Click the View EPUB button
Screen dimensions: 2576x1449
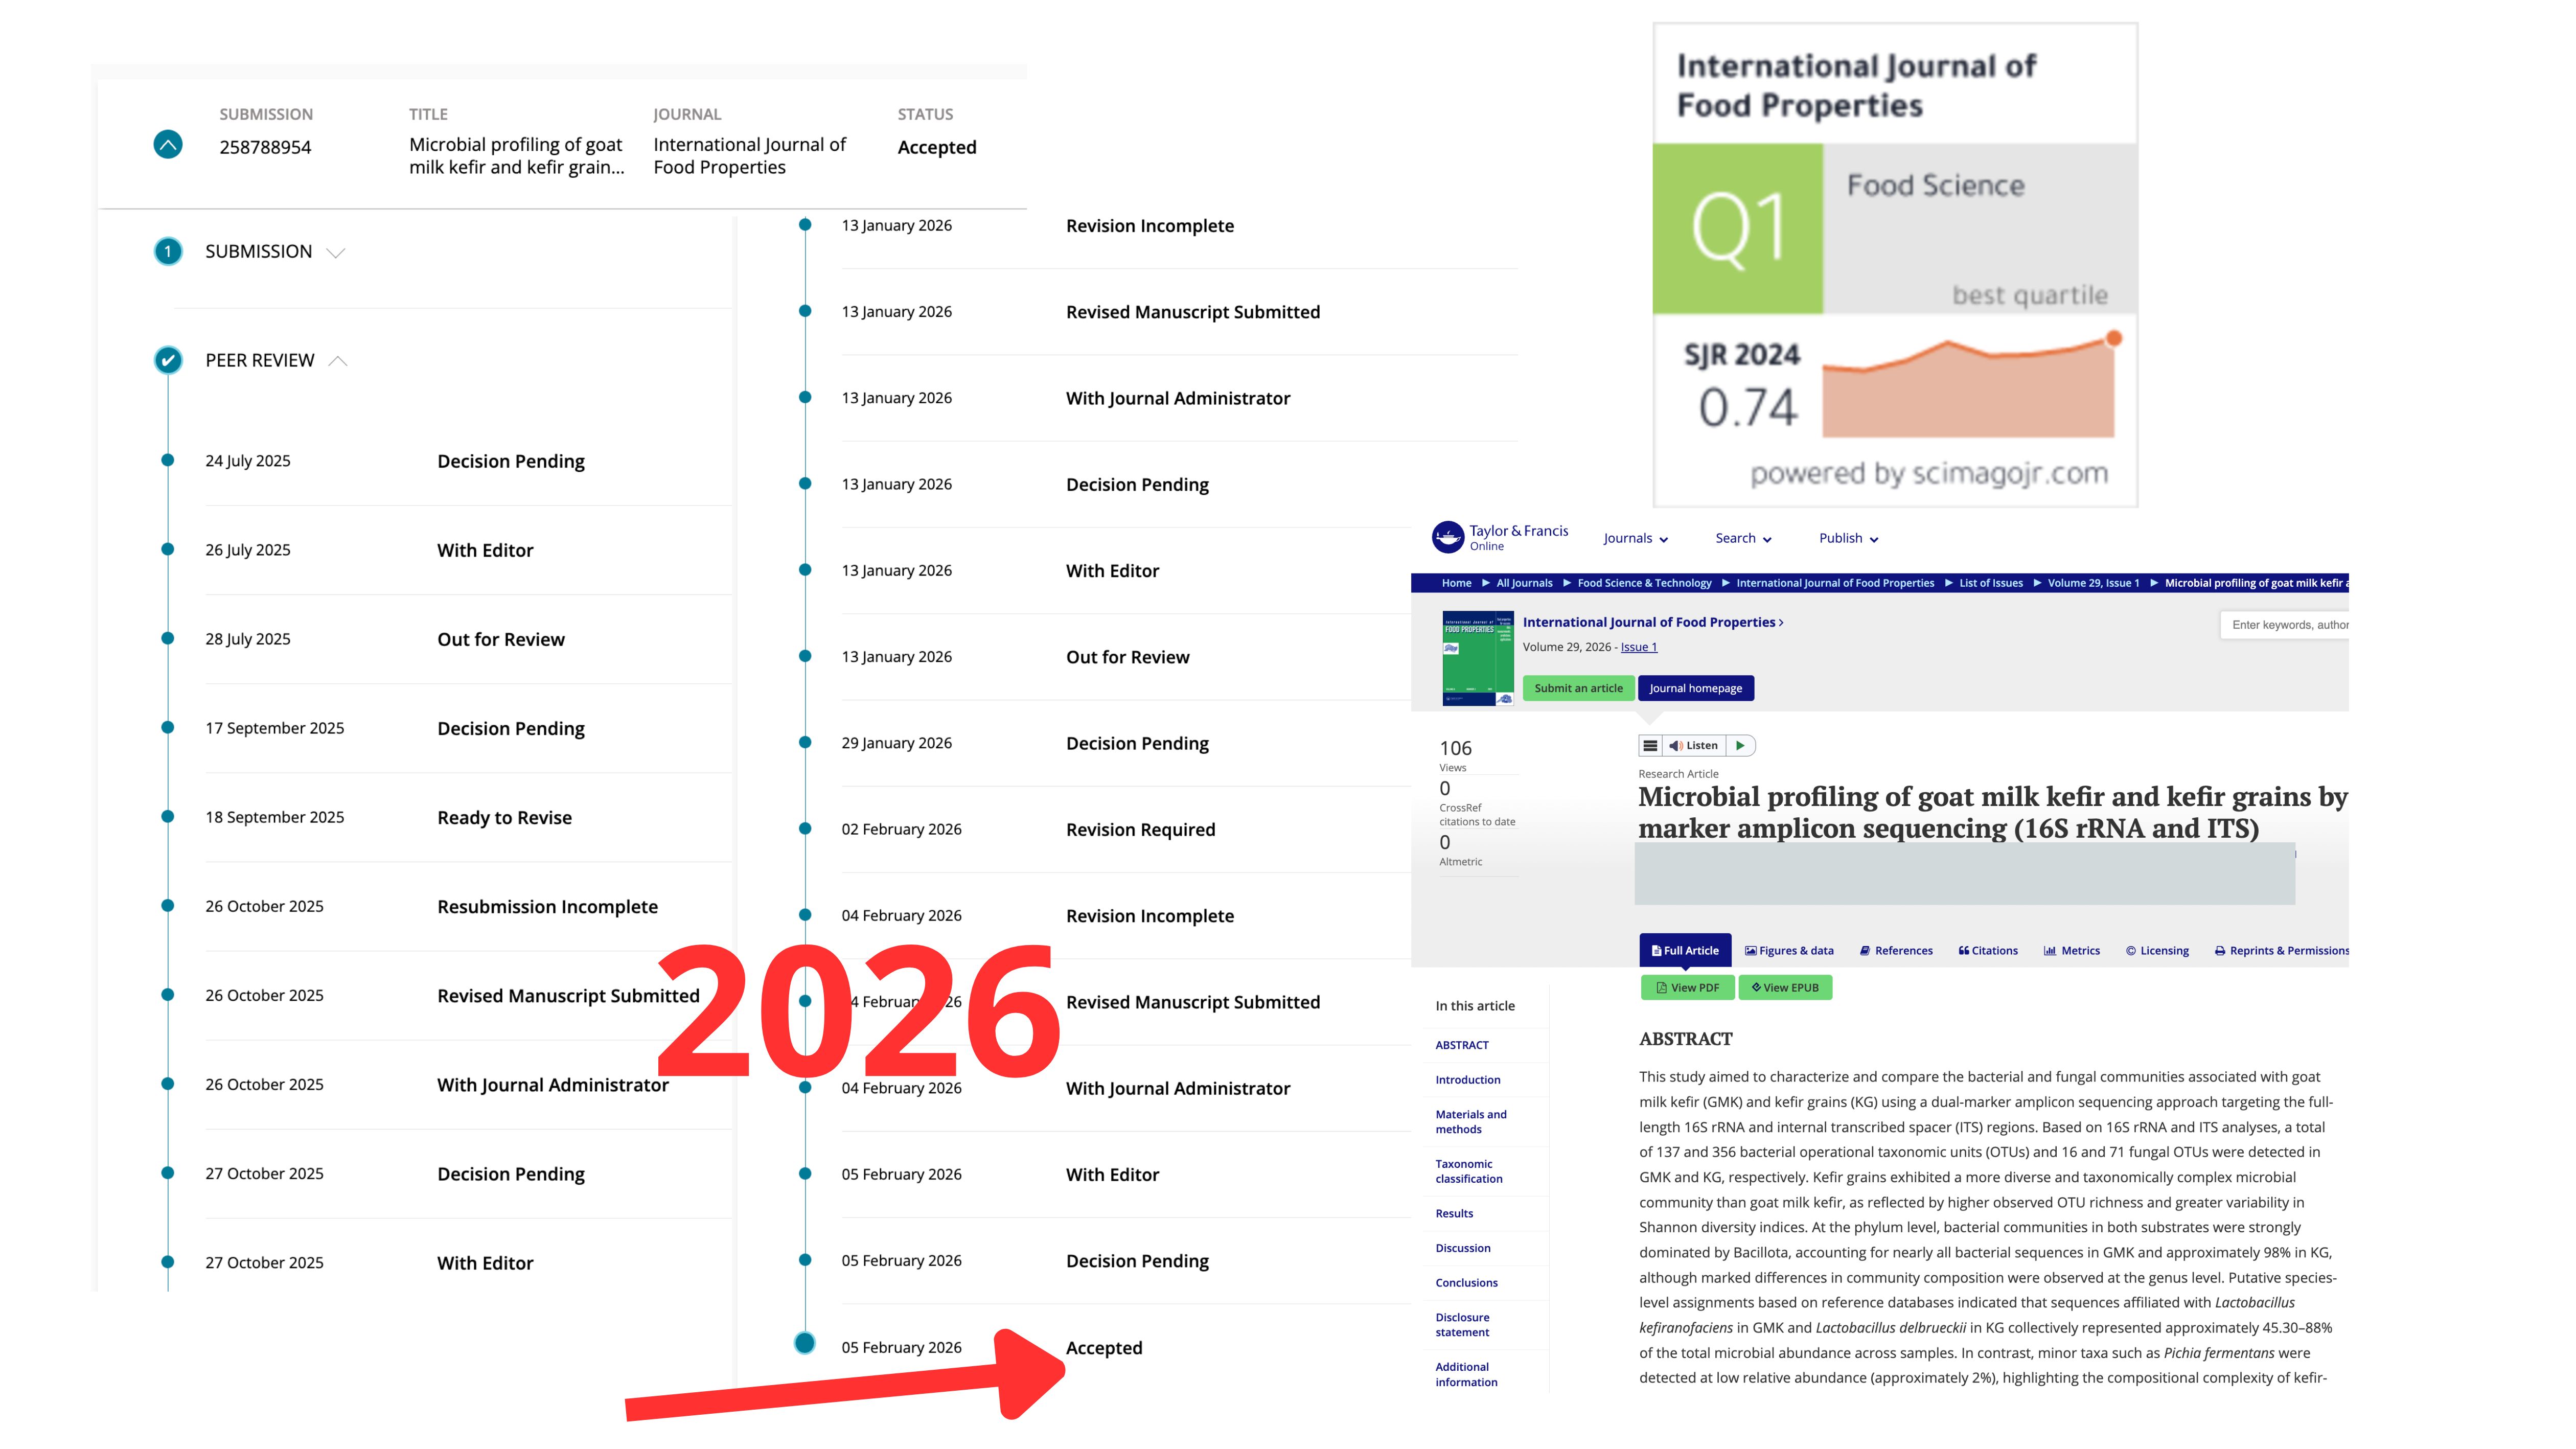coord(1785,987)
